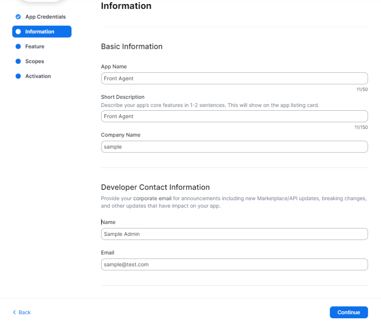Click the Short Description field label
This screenshot has height=322, width=381.
coord(123,97)
